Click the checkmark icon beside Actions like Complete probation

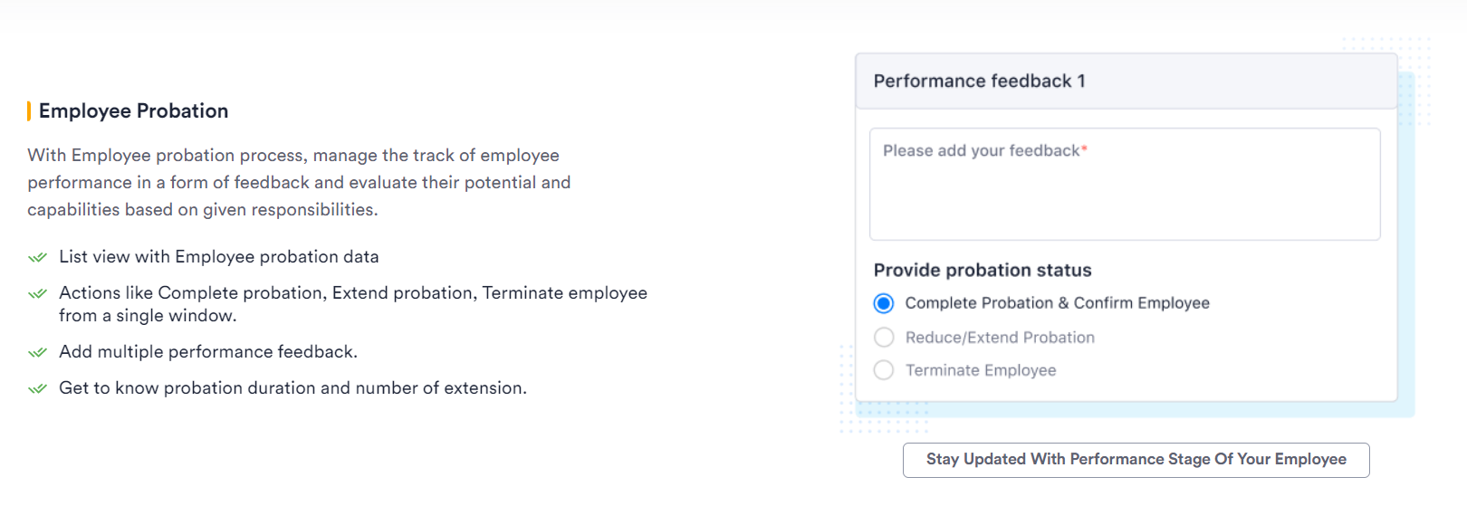(37, 293)
